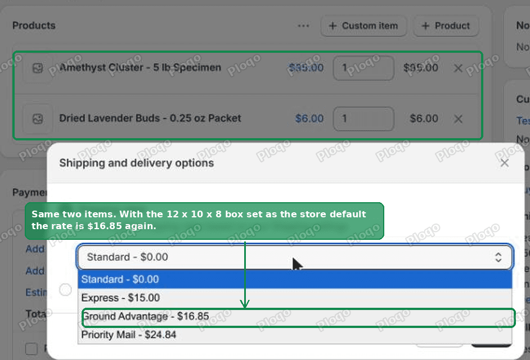Open the Products three-dots menu

click(303, 26)
